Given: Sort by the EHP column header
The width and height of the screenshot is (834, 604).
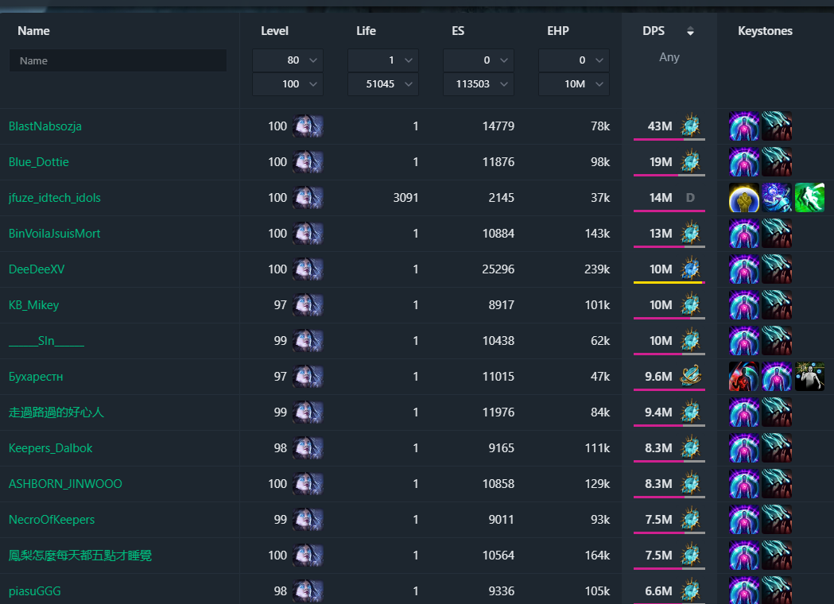Looking at the screenshot, I should click(x=558, y=31).
